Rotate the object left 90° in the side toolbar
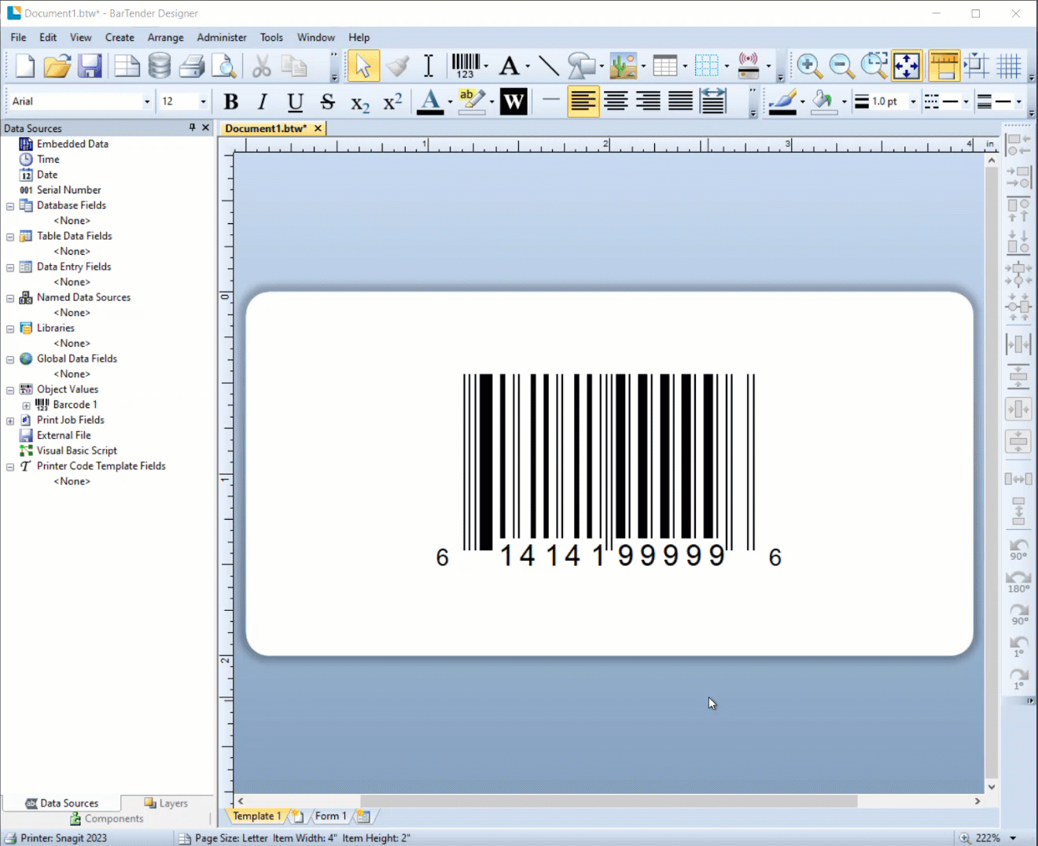The height and width of the screenshot is (846, 1038). click(x=1018, y=549)
